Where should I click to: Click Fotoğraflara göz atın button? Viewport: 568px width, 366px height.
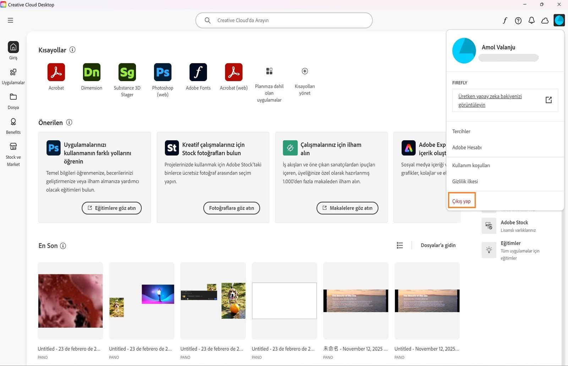[231, 208]
